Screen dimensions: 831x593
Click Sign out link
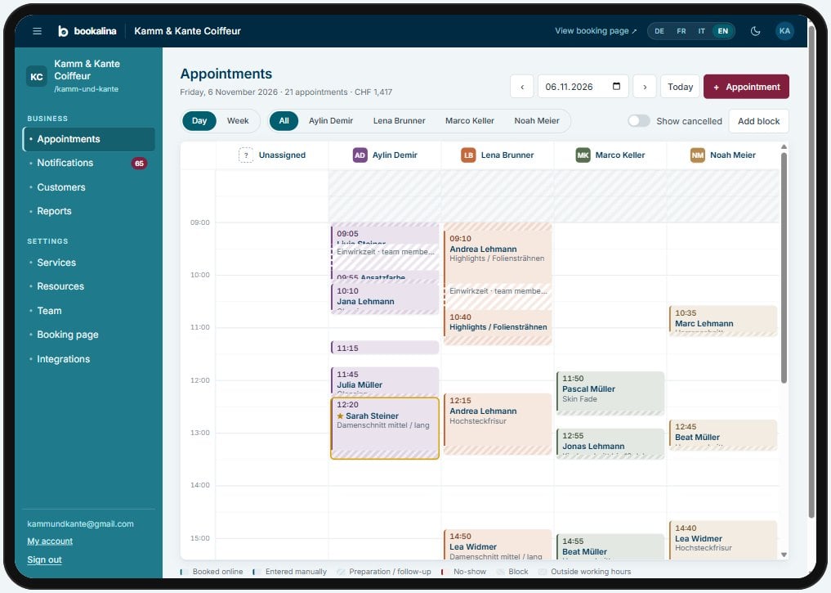(x=44, y=559)
